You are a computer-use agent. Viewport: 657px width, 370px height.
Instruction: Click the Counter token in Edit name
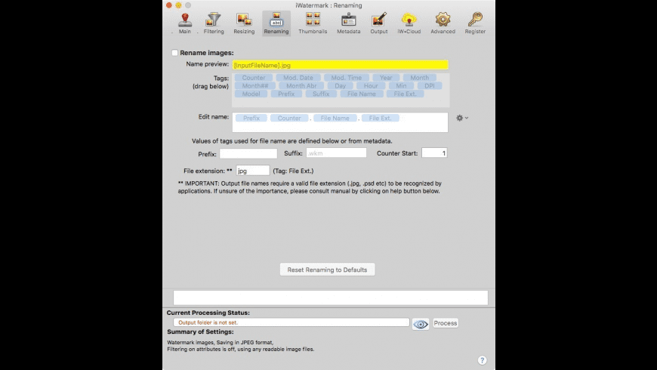[289, 118]
